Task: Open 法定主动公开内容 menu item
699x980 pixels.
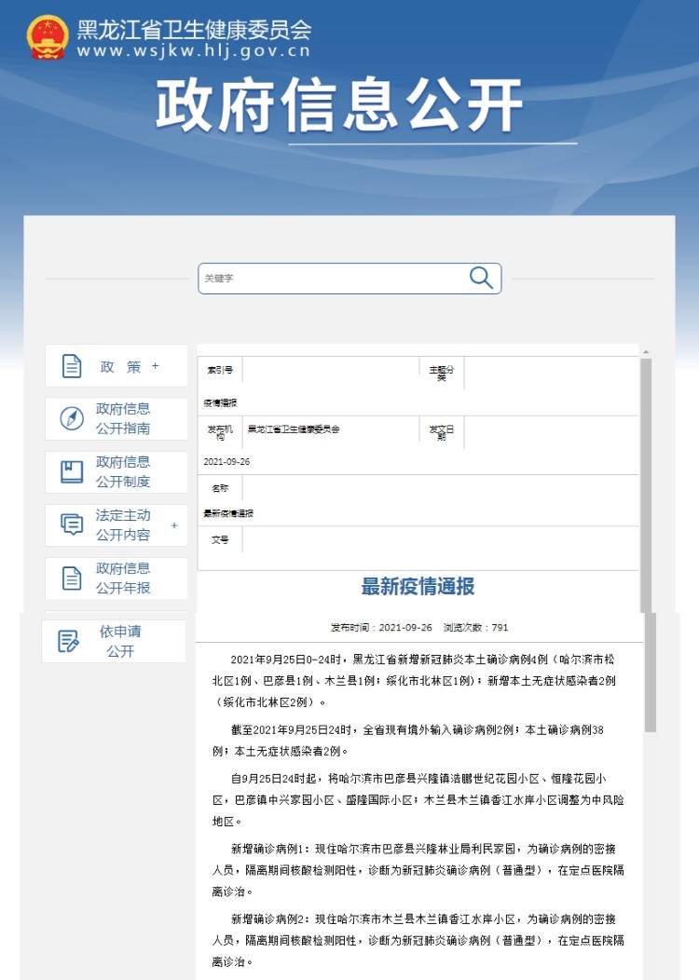Action: coord(116,525)
